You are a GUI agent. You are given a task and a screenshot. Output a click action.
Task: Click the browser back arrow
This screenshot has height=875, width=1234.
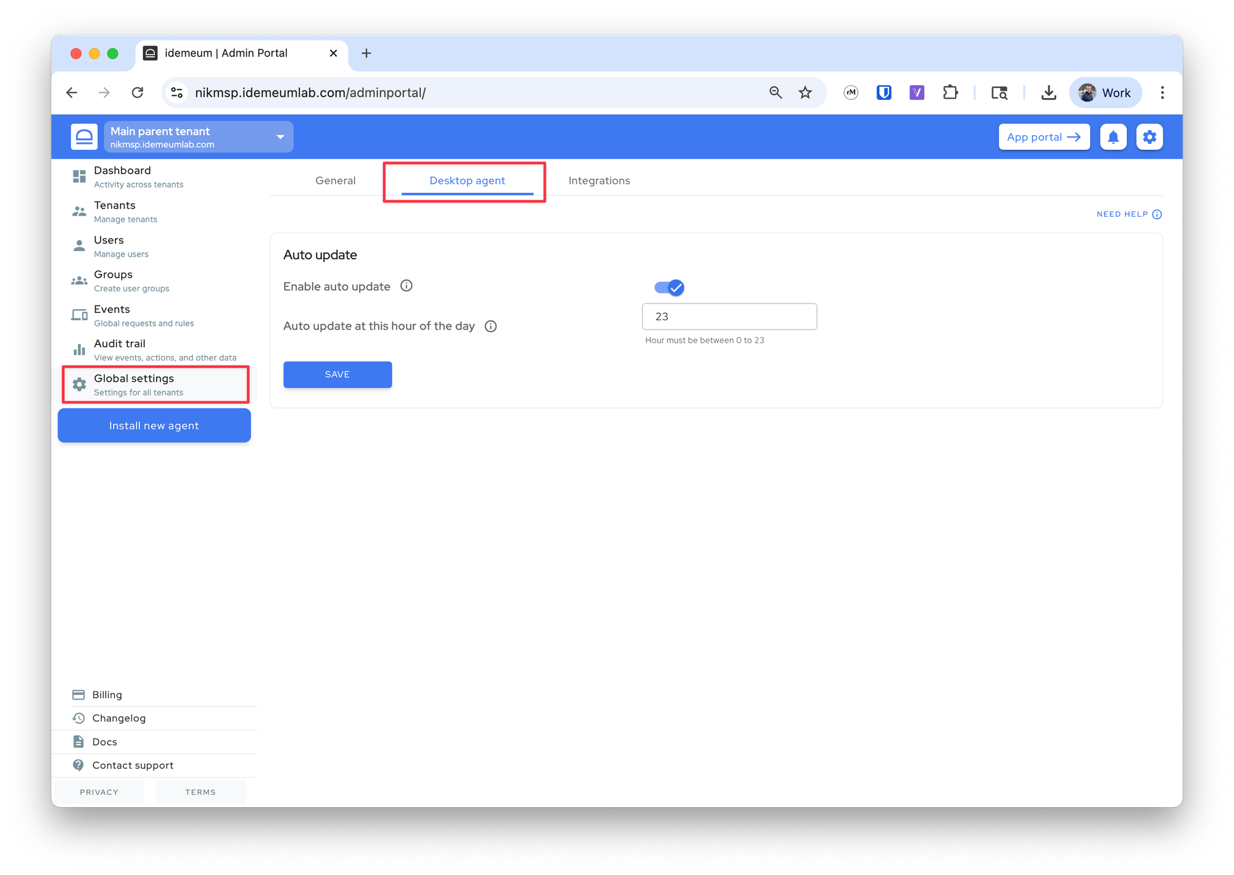point(72,93)
